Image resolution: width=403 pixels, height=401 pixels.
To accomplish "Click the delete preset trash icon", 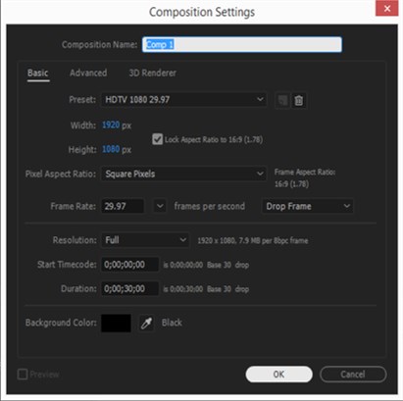I will click(299, 100).
